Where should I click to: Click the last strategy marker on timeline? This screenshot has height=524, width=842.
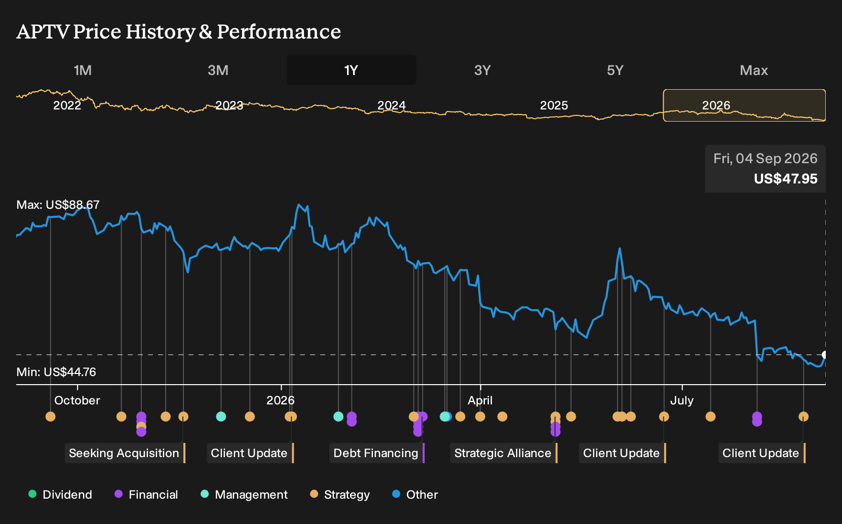tap(803, 417)
